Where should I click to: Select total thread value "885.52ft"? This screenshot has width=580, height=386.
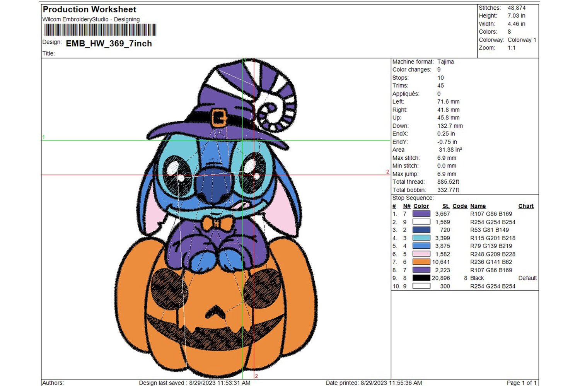pyautogui.click(x=448, y=182)
